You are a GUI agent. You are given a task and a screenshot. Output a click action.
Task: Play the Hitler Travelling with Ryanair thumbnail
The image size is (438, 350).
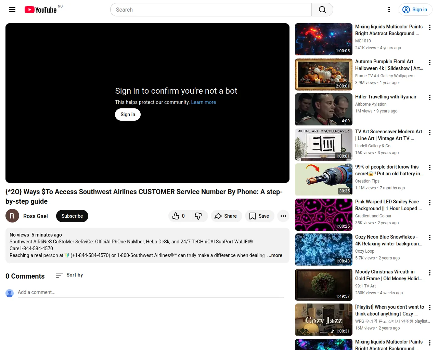[x=324, y=109]
